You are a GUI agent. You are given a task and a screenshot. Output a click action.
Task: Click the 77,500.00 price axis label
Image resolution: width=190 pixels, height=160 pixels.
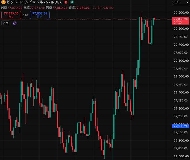[x=181, y=76]
